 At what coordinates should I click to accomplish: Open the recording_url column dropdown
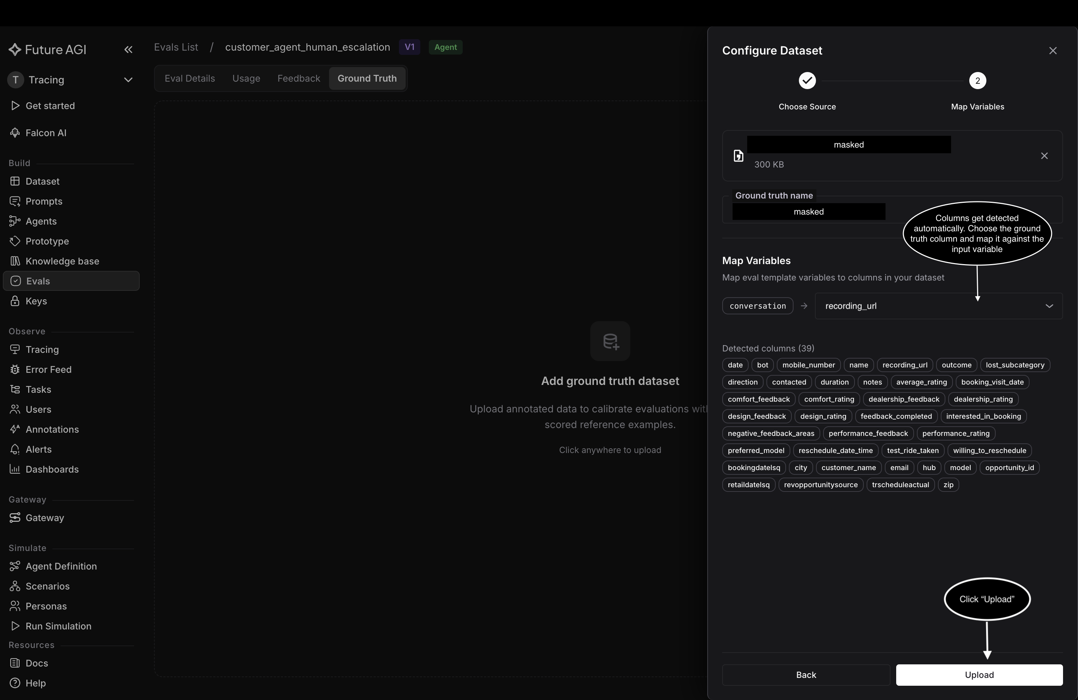click(939, 306)
